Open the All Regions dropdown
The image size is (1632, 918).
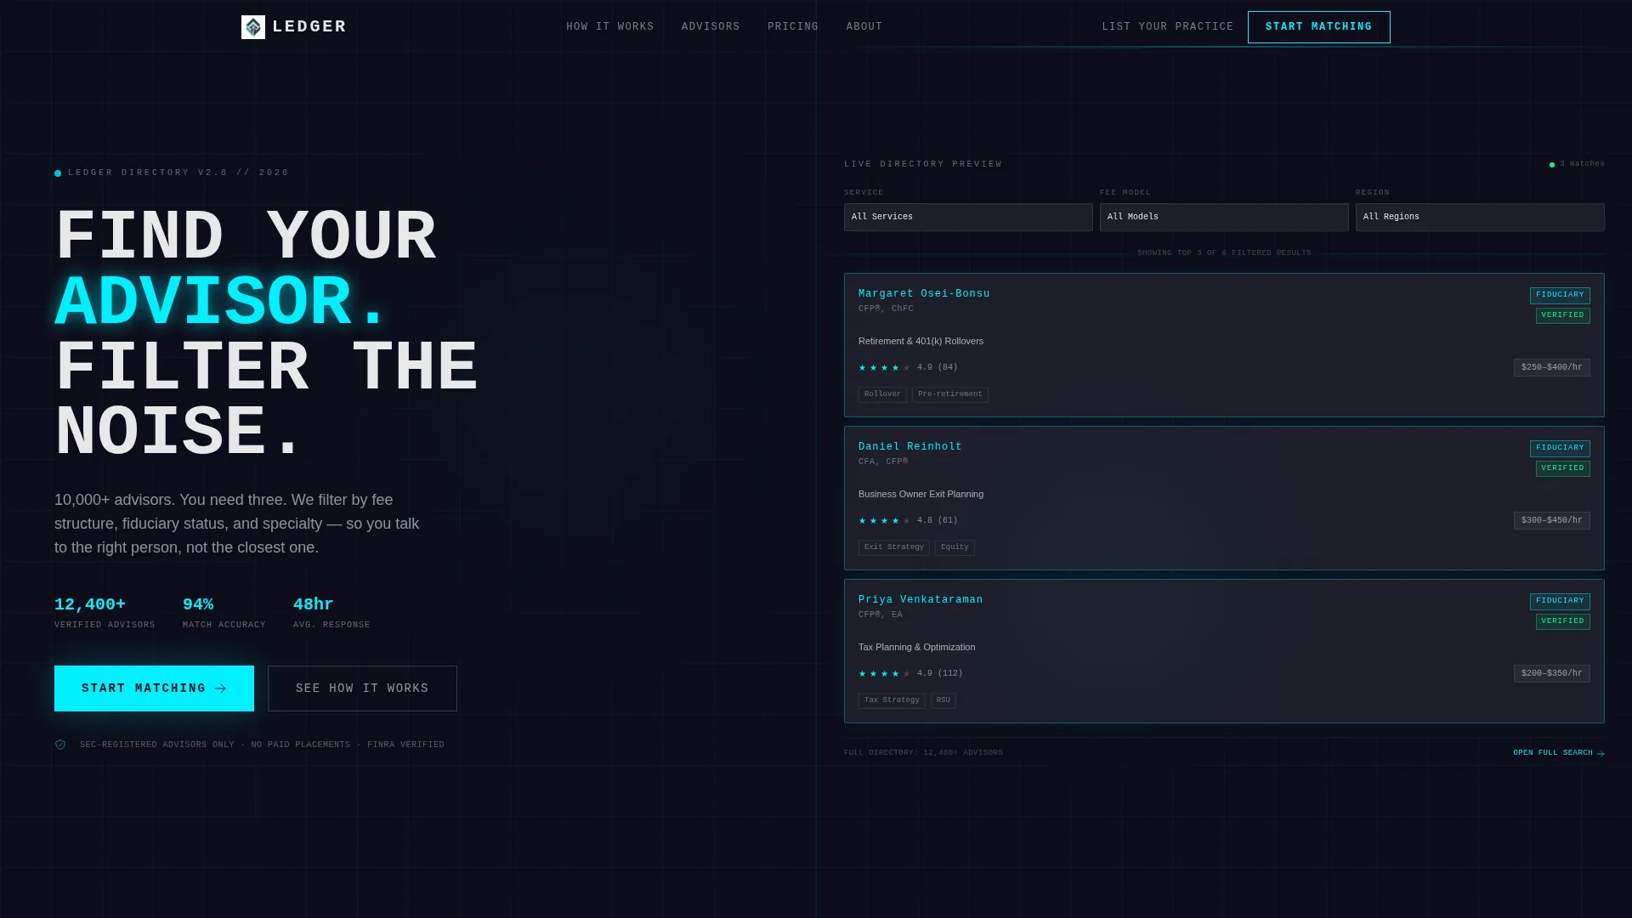pyautogui.click(x=1480, y=217)
